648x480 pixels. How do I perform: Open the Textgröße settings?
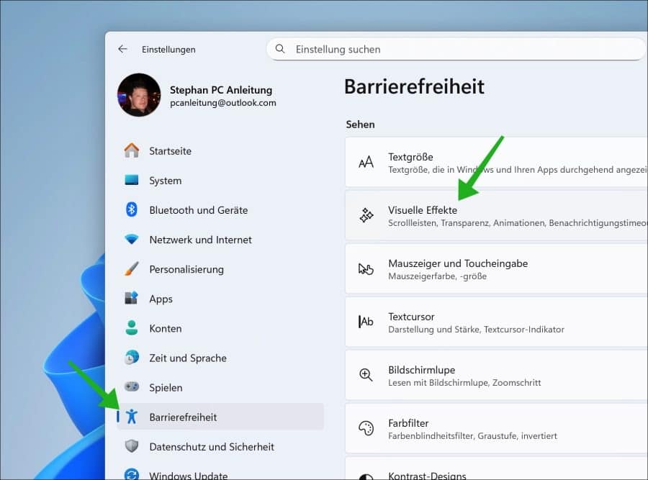(x=495, y=163)
